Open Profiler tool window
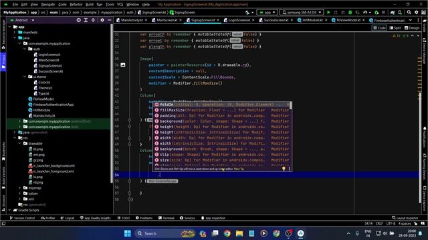This screenshot has width=428, height=240. click(47, 218)
